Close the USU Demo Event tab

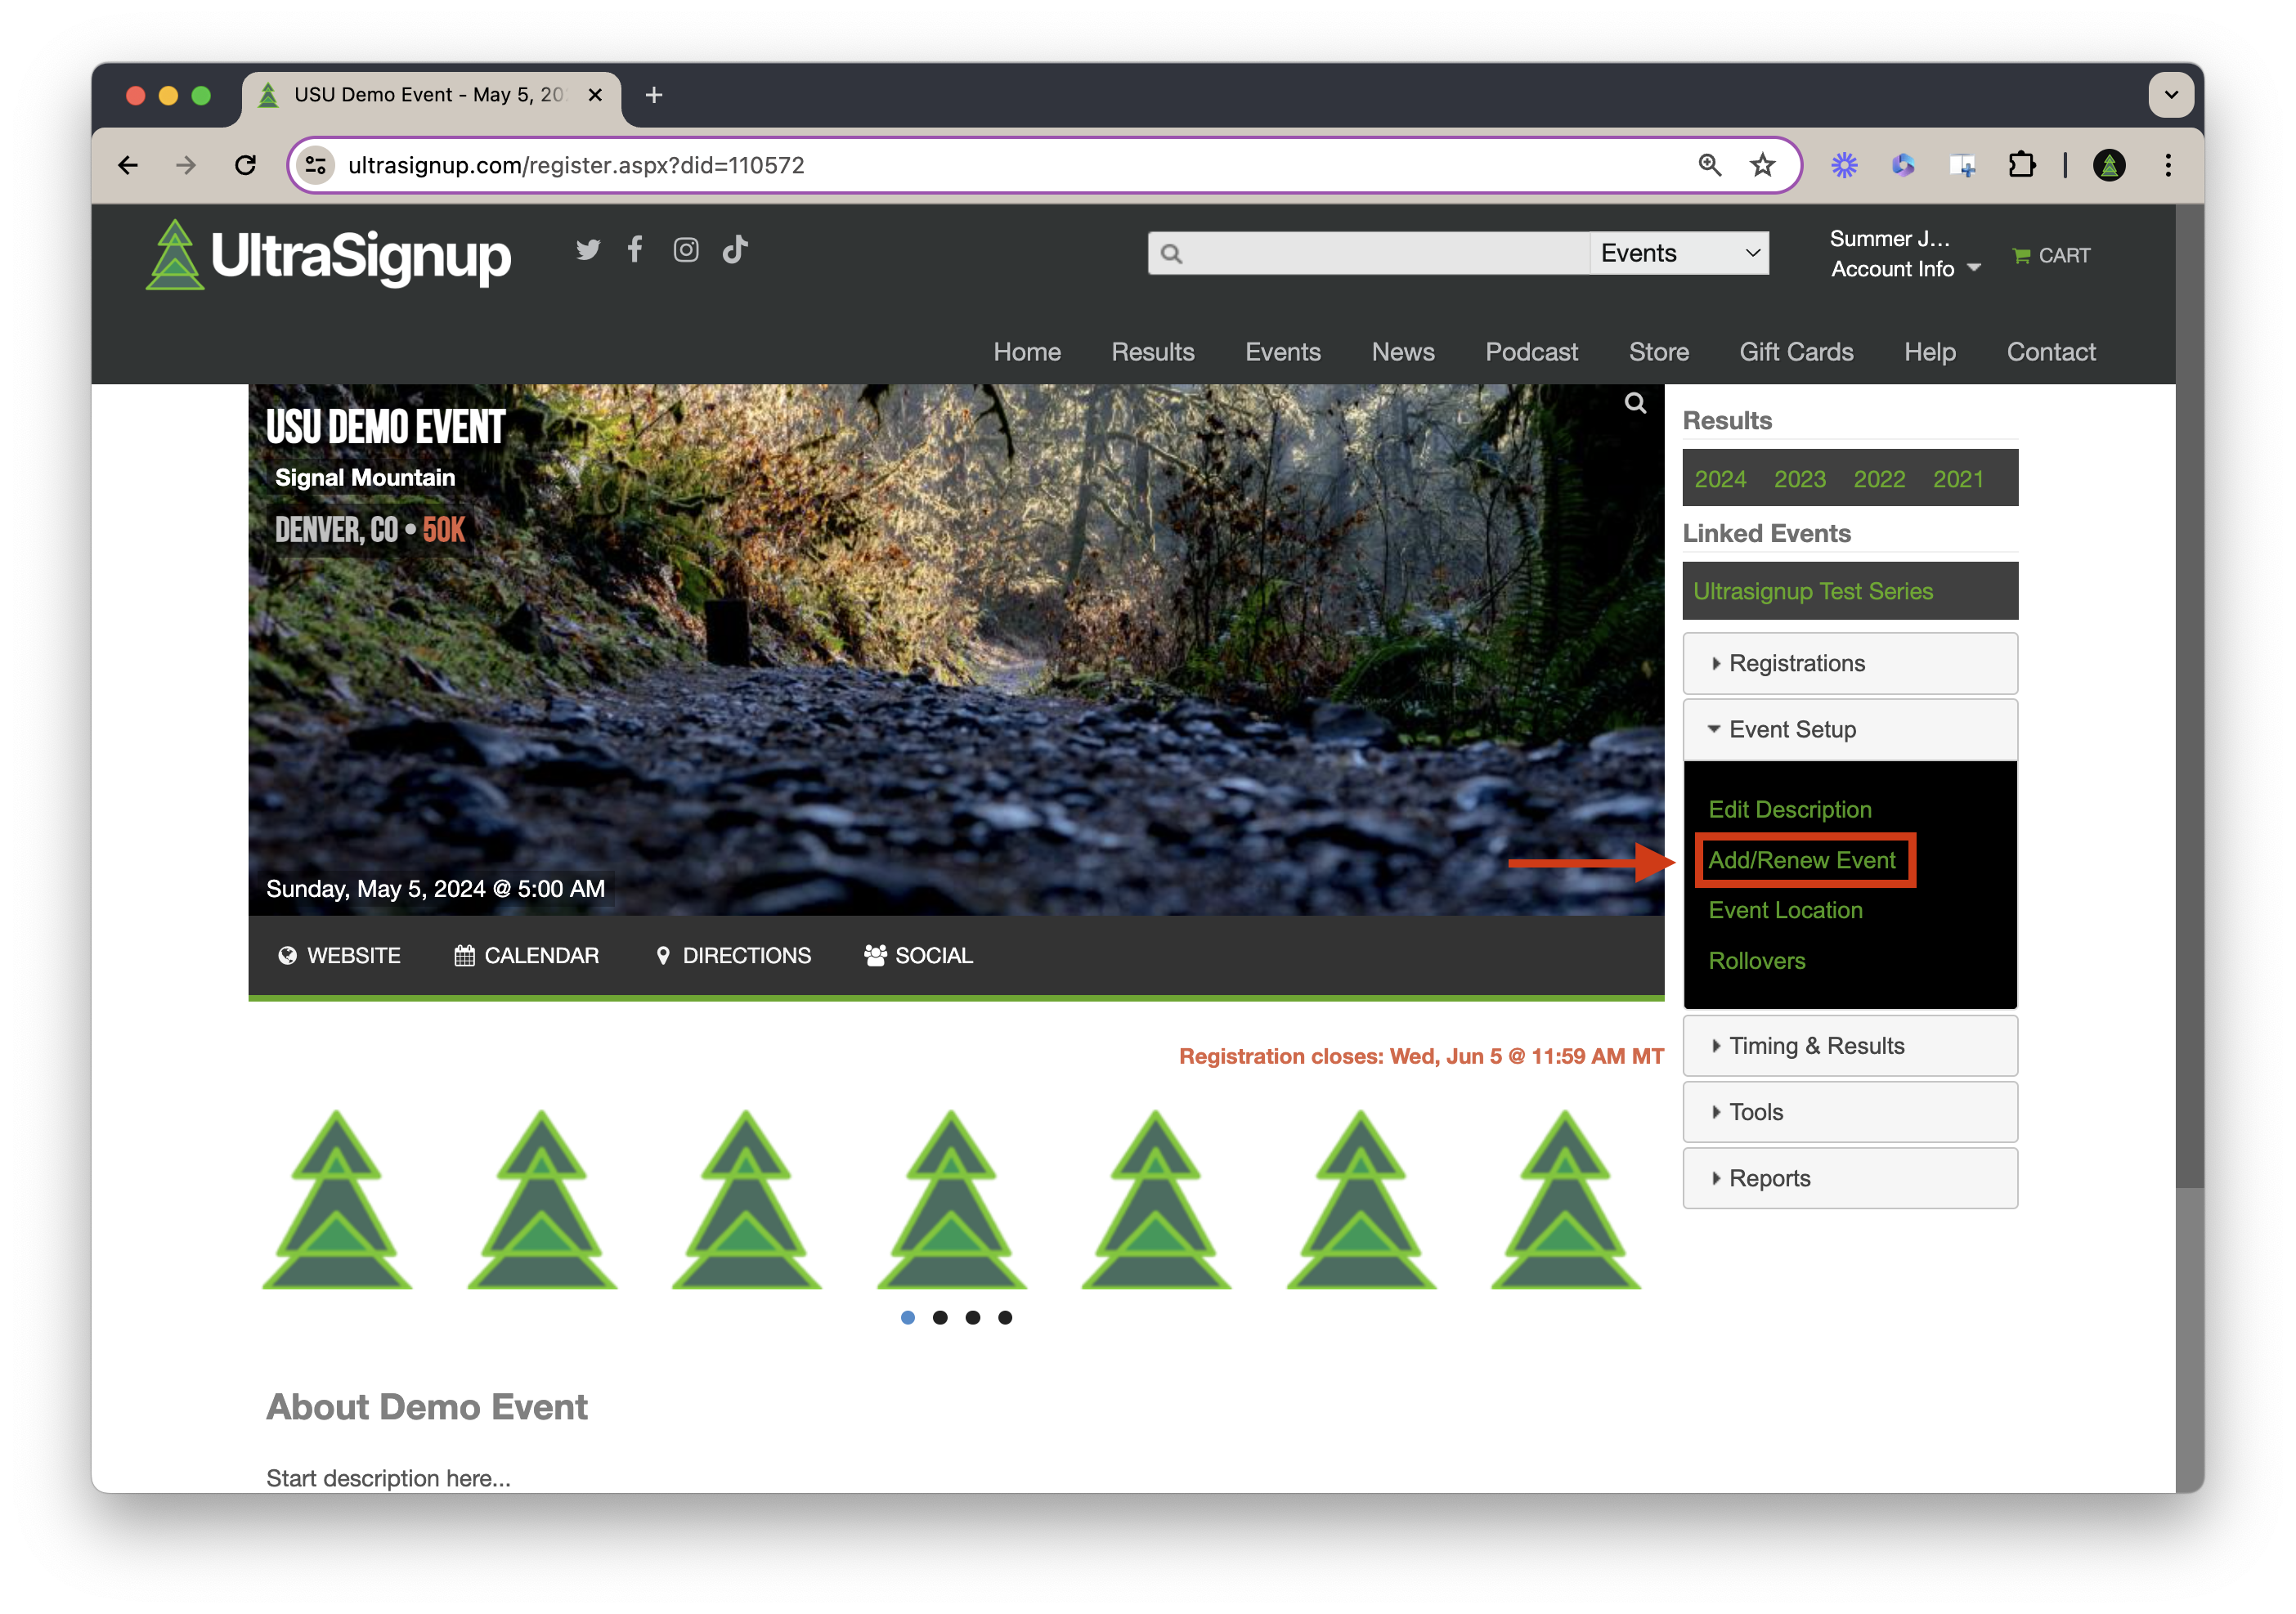pyautogui.click(x=595, y=95)
